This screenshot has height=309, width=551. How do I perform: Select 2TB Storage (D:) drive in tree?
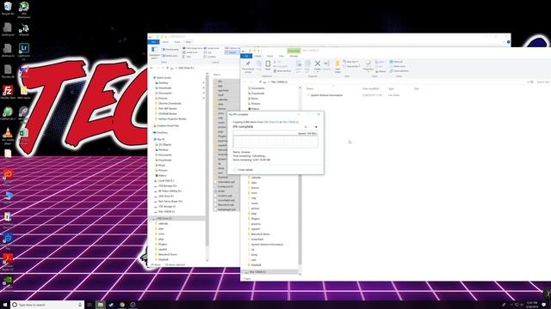tap(167, 185)
